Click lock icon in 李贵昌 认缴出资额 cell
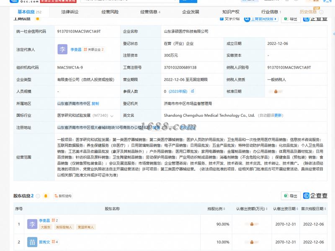The image size is (335, 251). pos(252,224)
